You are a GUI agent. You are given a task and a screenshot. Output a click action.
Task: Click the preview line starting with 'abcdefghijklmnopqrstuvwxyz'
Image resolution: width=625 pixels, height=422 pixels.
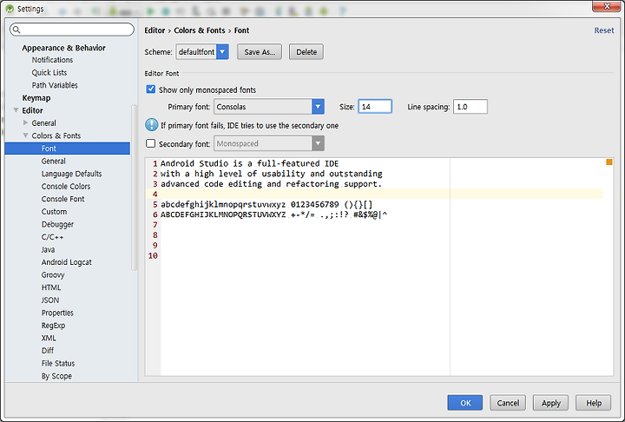[x=266, y=205]
